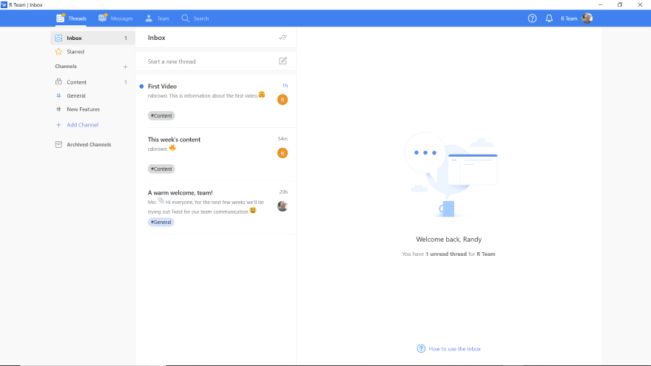The width and height of the screenshot is (651, 366).
Task: Click #Content tag under This week's content
Action: tap(161, 169)
